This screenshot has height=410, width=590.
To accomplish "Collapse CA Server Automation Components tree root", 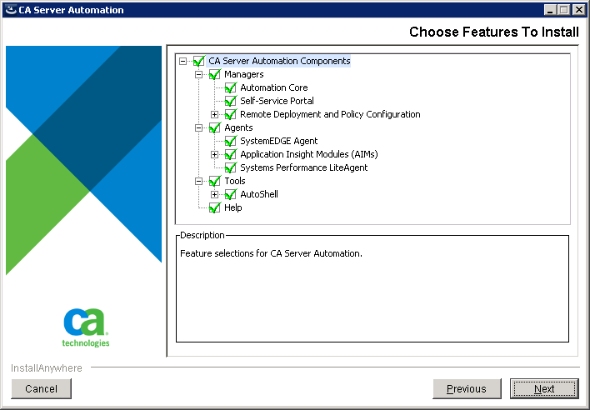I will point(182,61).
